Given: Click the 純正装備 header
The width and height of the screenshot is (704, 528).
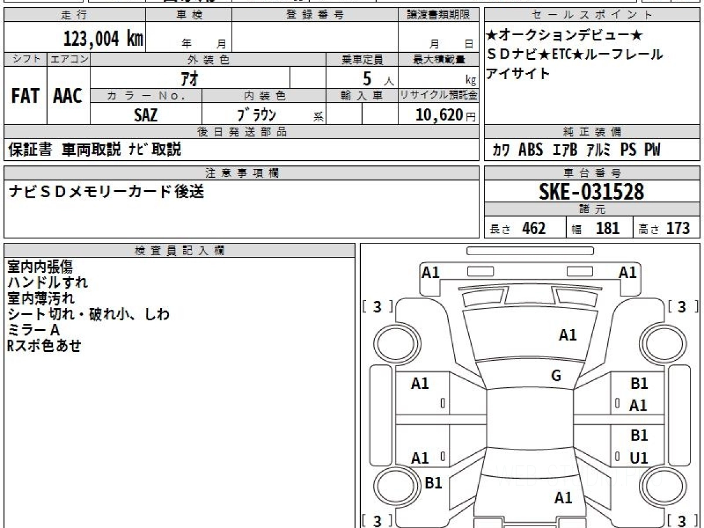Looking at the screenshot, I should [593, 132].
